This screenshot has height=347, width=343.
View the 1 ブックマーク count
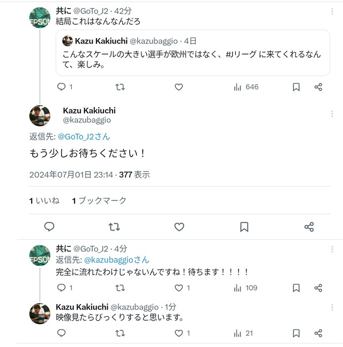point(99,201)
